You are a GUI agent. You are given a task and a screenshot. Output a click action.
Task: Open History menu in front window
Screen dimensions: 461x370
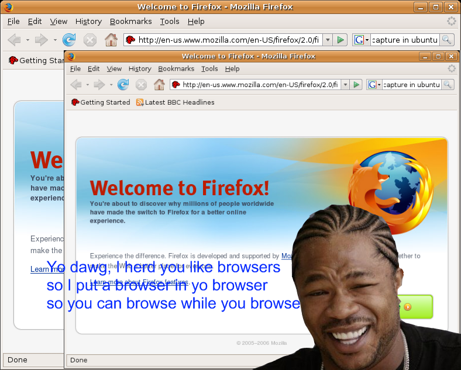click(x=140, y=69)
